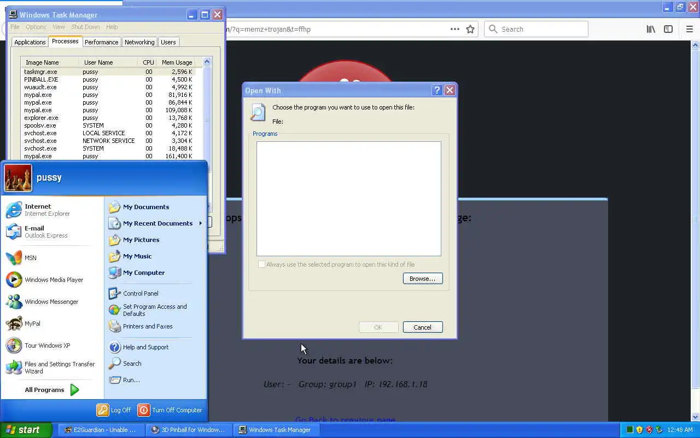Click the chess user picture
The height and width of the screenshot is (438, 700).
[x=18, y=178]
